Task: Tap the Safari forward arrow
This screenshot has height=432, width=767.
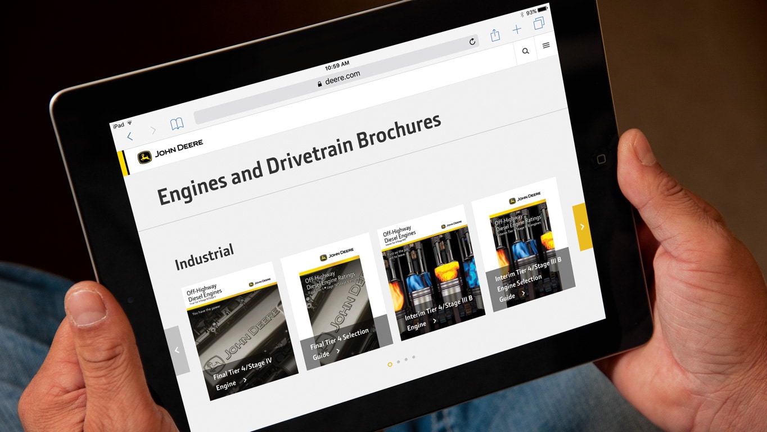Action: (153, 130)
